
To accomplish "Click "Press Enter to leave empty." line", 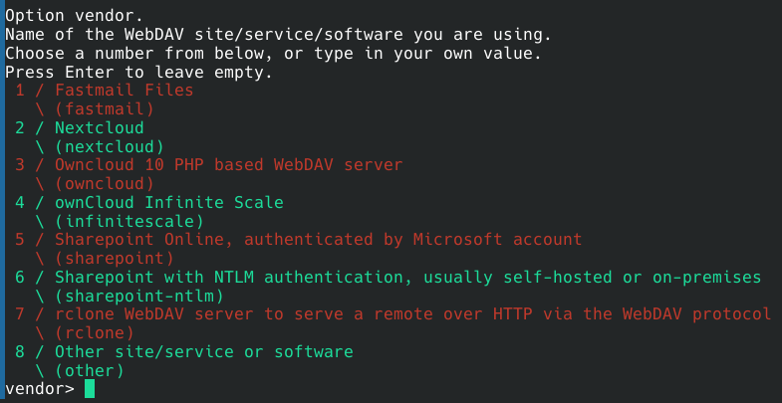I will point(138,73).
